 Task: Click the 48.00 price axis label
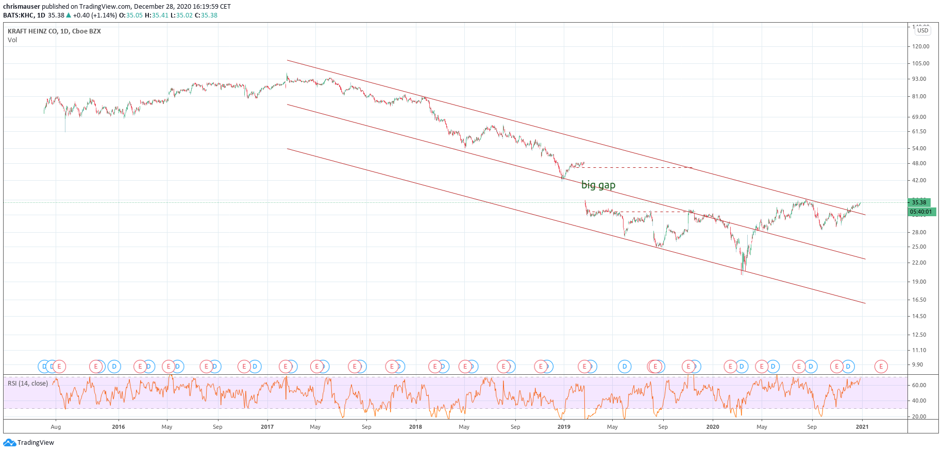pyautogui.click(x=919, y=163)
